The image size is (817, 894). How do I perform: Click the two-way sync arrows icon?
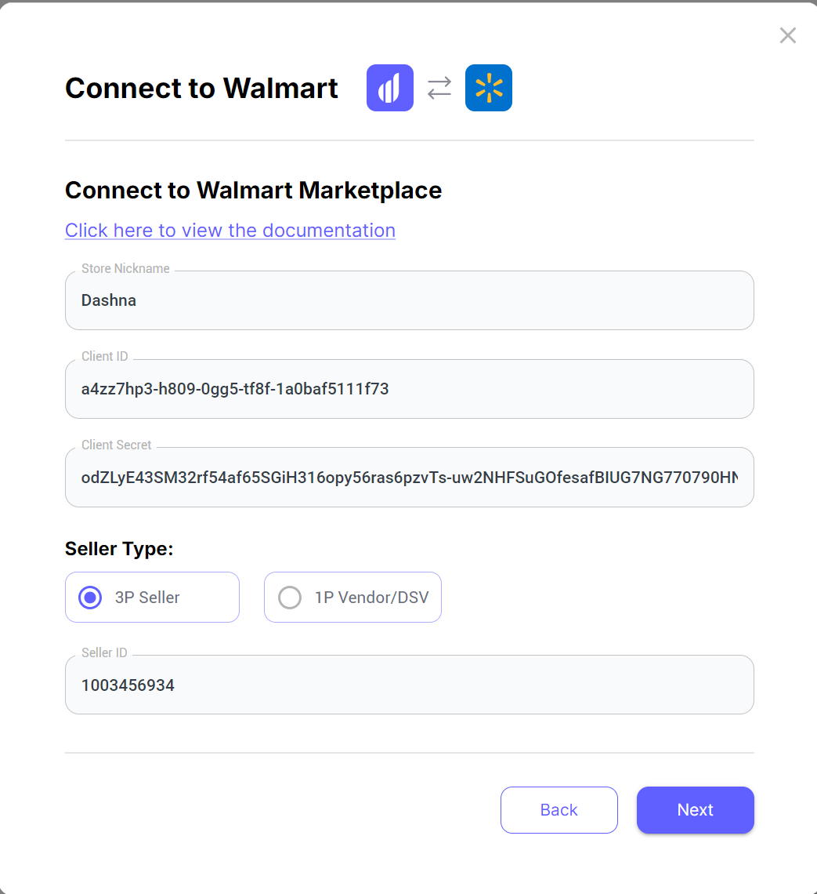pyautogui.click(x=439, y=88)
